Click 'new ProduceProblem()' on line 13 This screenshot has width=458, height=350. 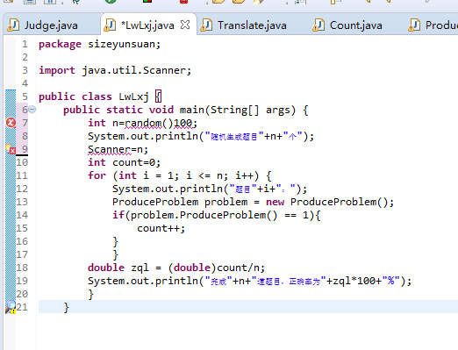[x=327, y=202]
